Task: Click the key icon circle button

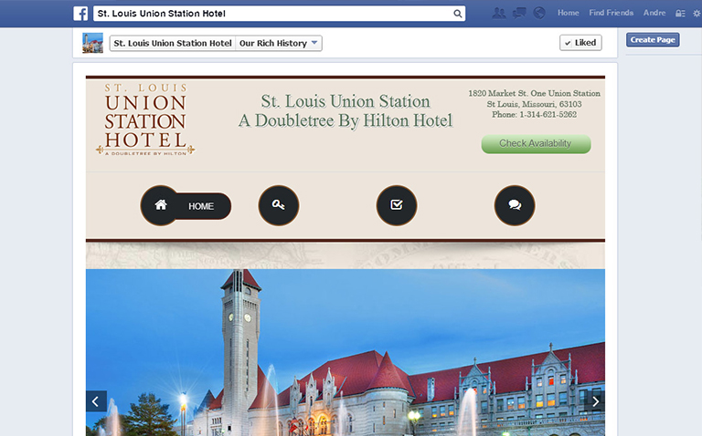Action: tap(279, 205)
